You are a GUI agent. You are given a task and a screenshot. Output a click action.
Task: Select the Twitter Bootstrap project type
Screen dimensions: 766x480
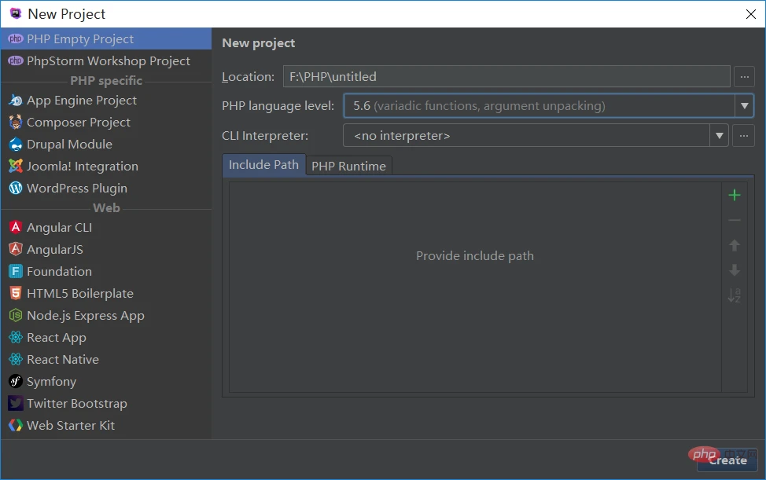76,403
